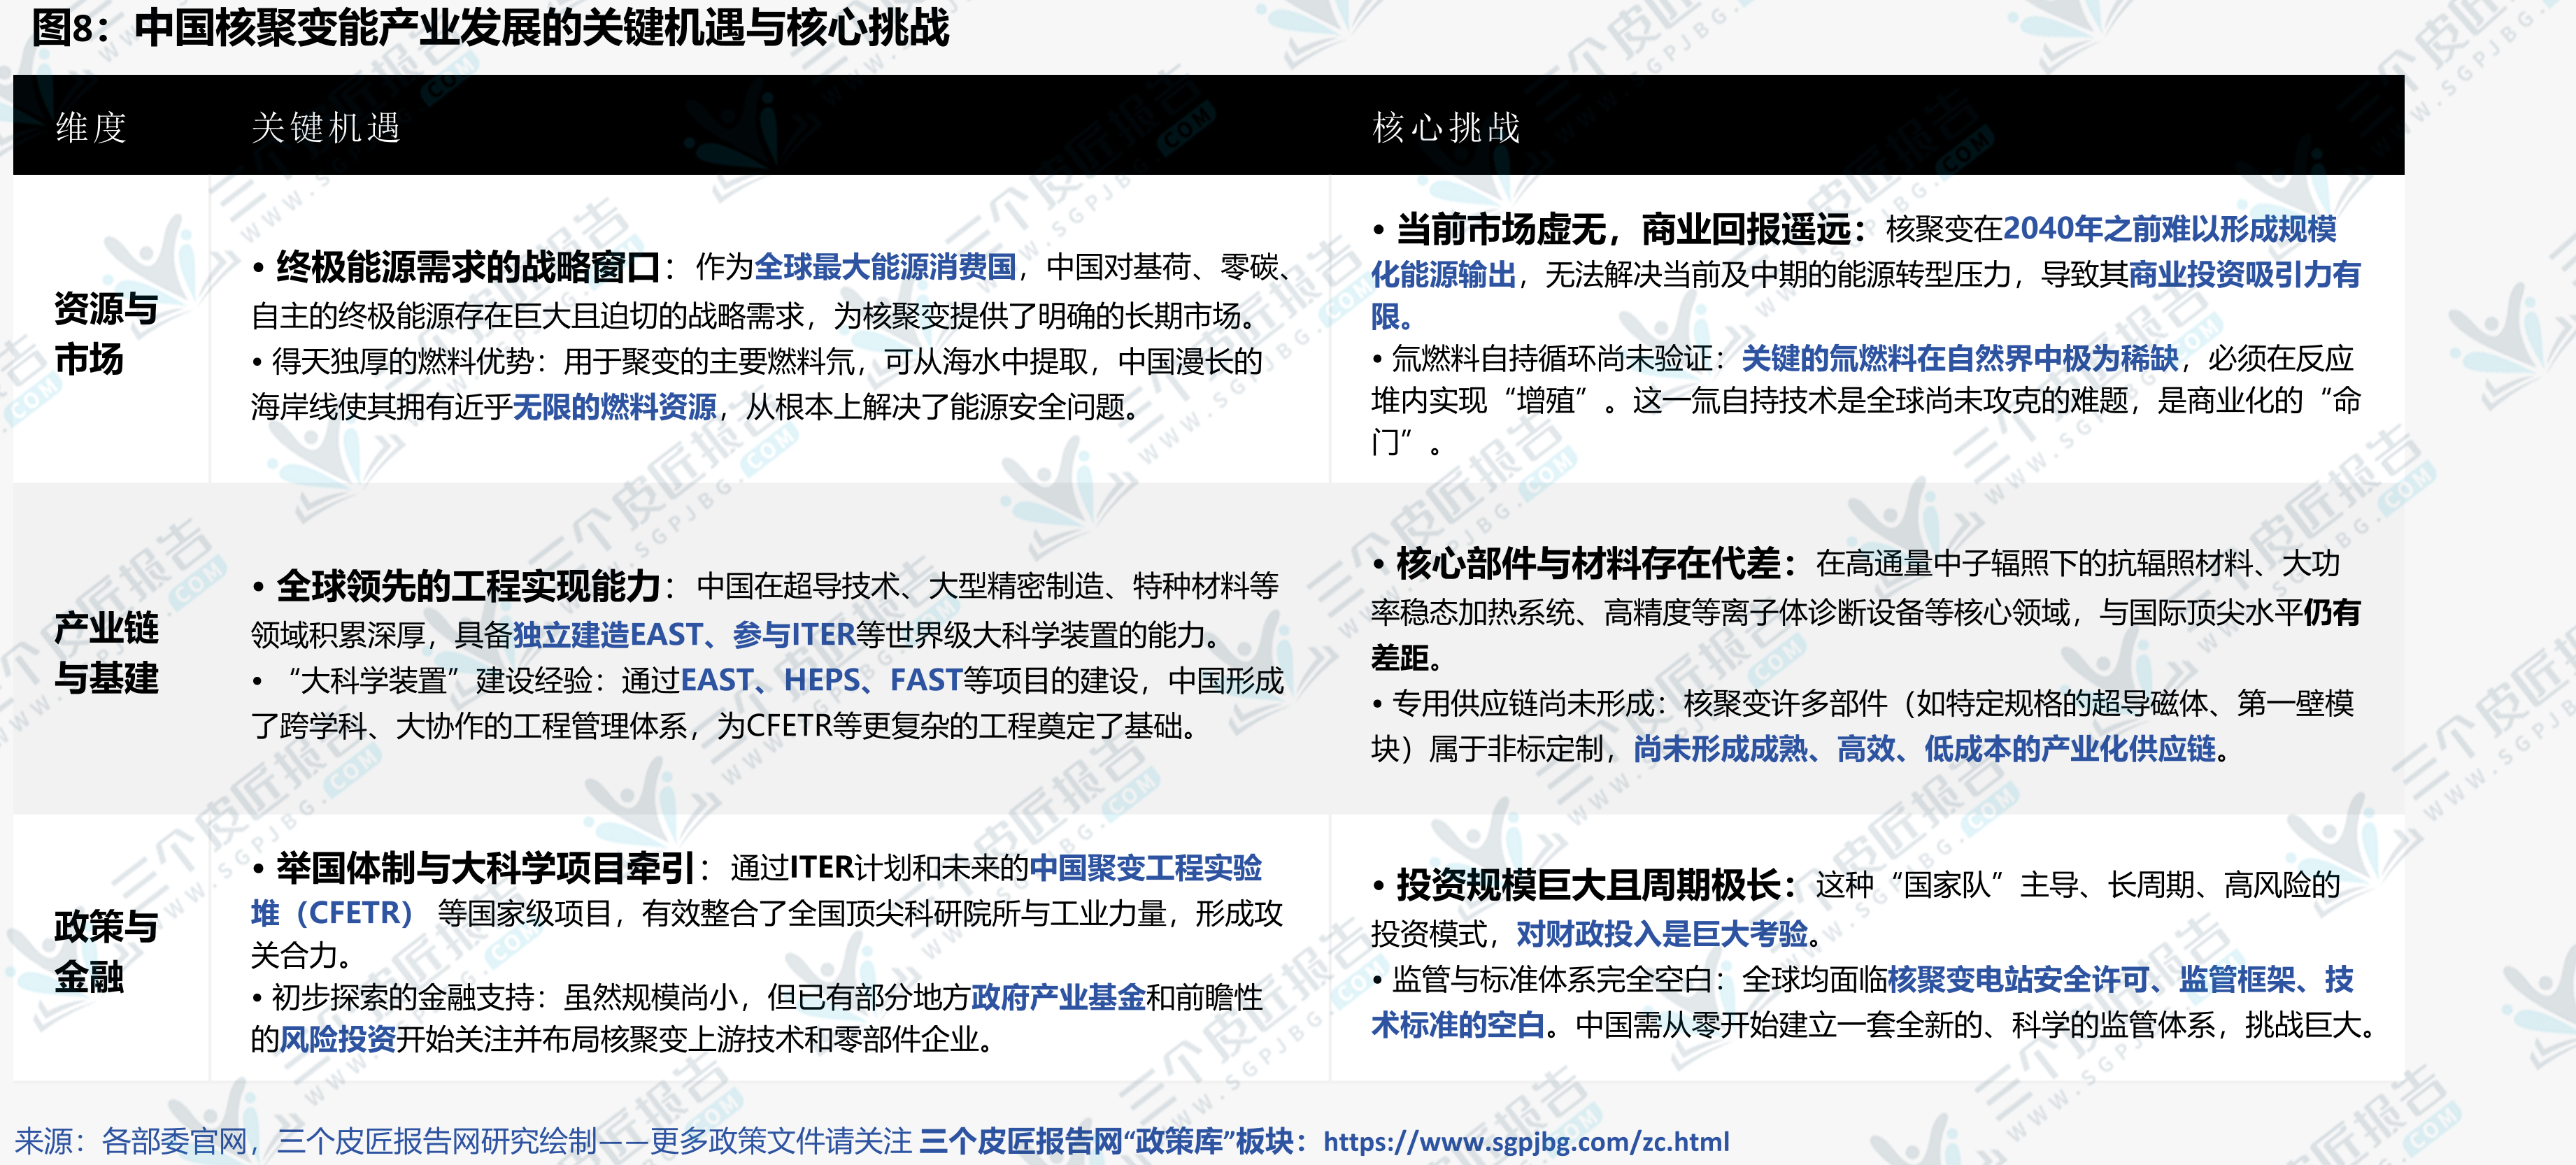Image resolution: width=2576 pixels, height=1165 pixels.
Task: Click the blue phrase 核聚变电站安全许可、监管框架
Action: coord(2091,980)
